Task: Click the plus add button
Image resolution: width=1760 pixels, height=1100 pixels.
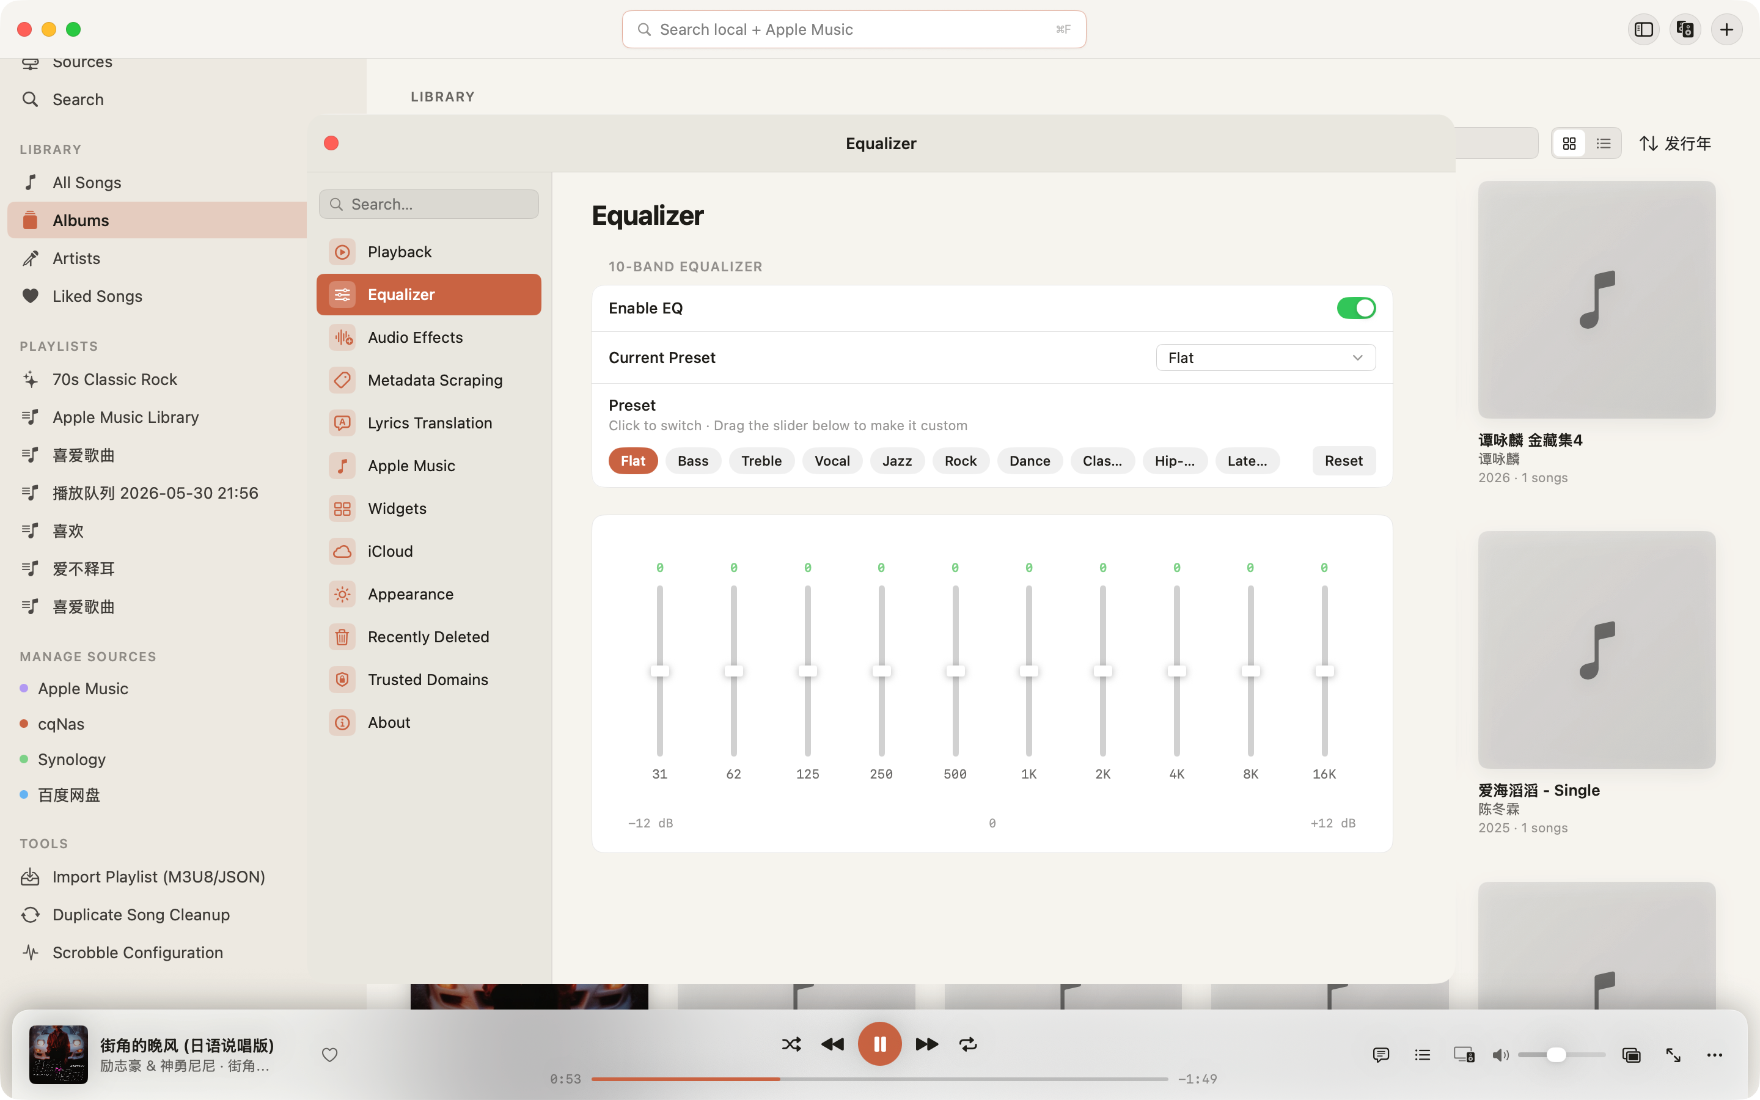Action: [1726, 29]
